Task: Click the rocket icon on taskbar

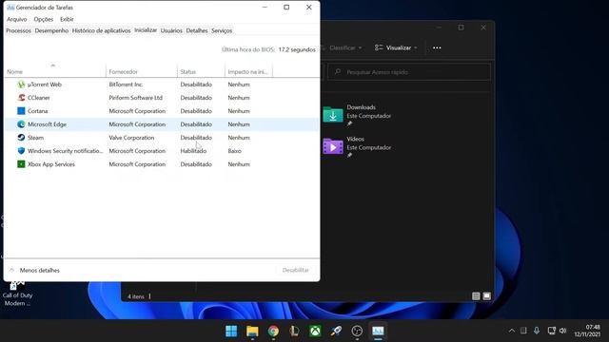Action: [x=336, y=331]
